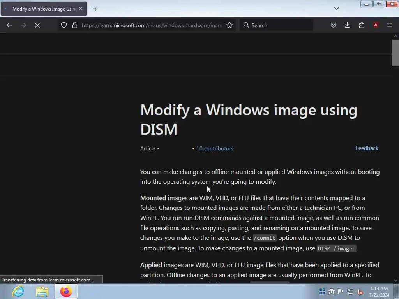The height and width of the screenshot is (299, 399).
Task: Select the Modify a Windows Image tab
Action: point(44,9)
